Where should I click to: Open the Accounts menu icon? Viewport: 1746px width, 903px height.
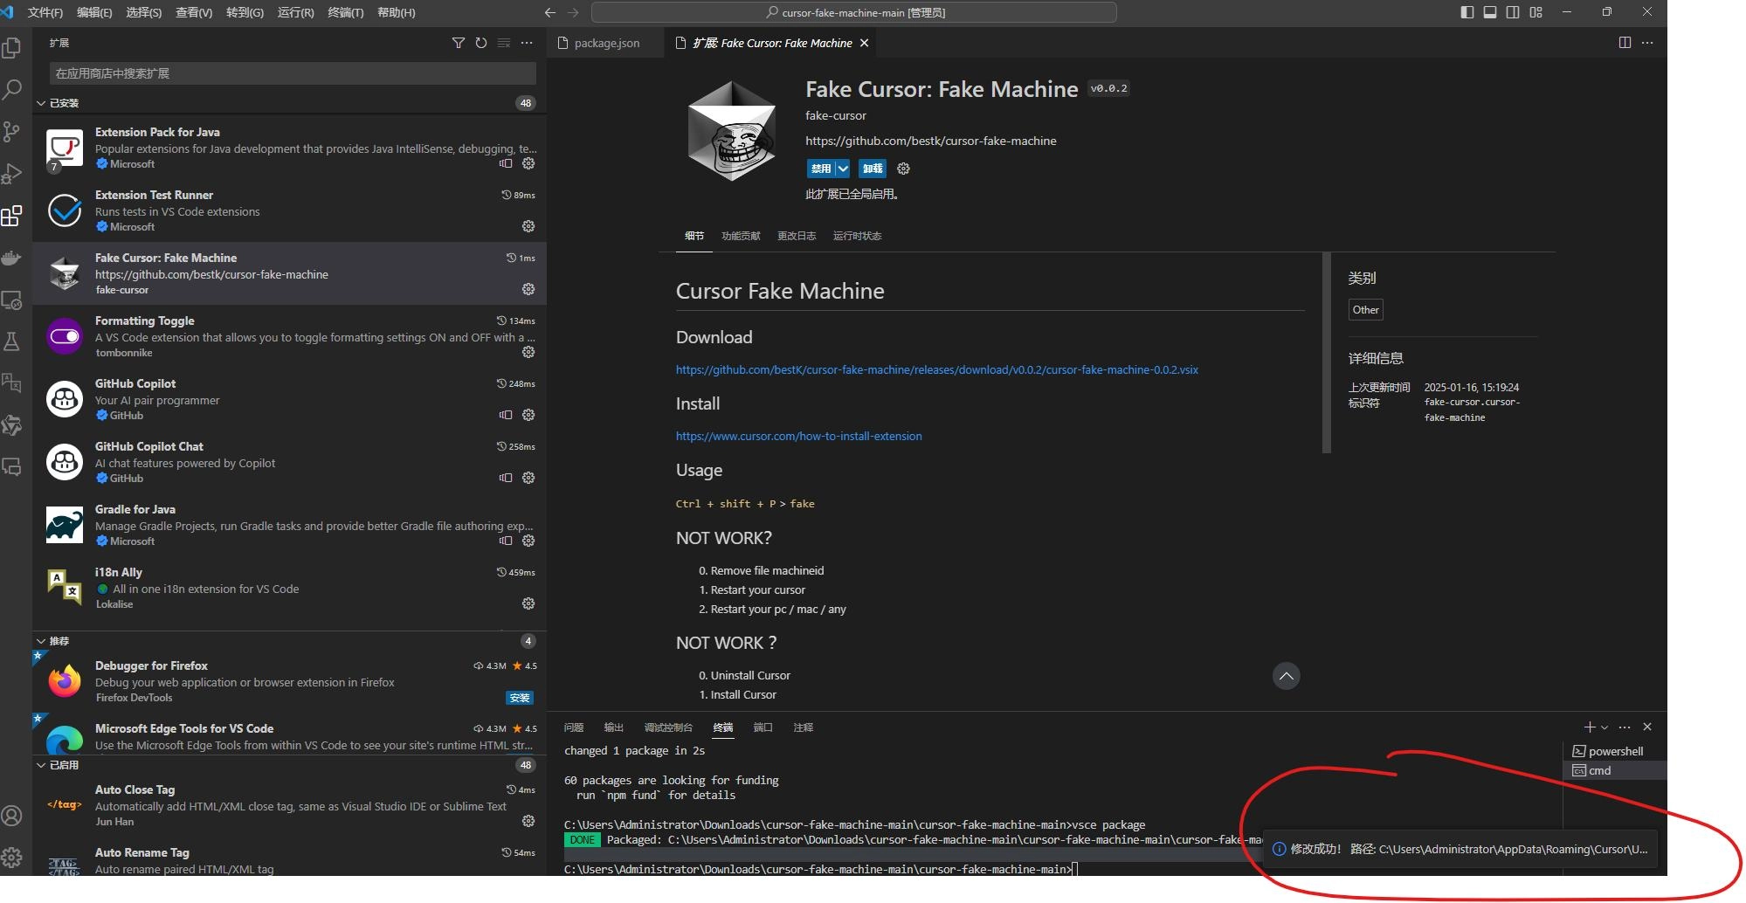12,816
